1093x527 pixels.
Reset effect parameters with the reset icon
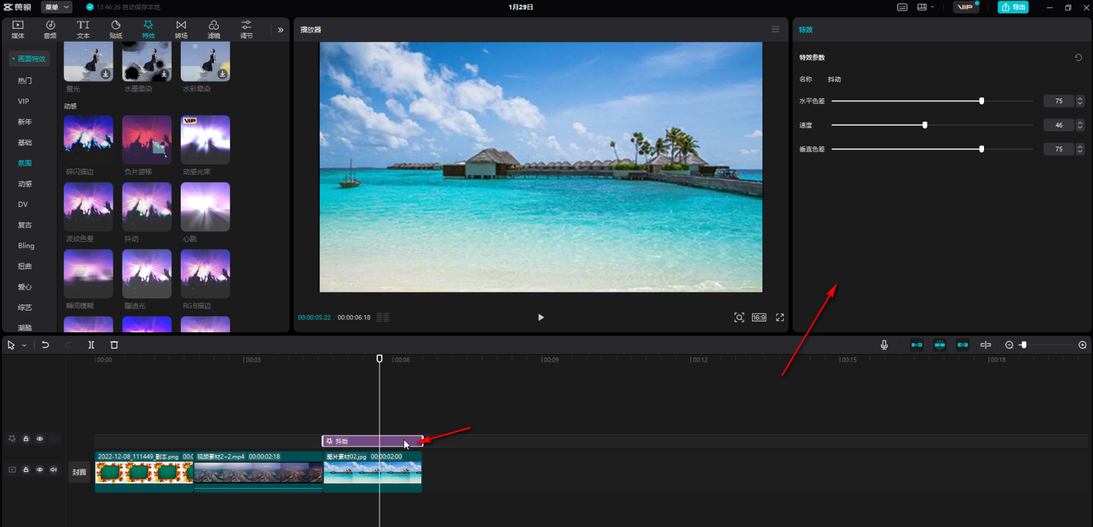click(1078, 58)
